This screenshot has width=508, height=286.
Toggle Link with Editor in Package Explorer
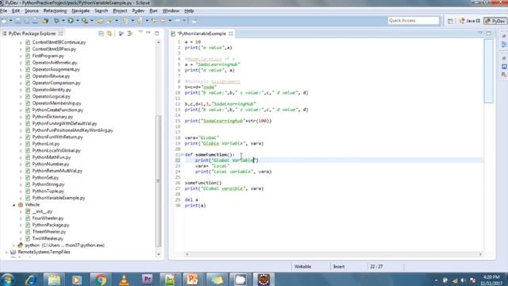click(110, 33)
